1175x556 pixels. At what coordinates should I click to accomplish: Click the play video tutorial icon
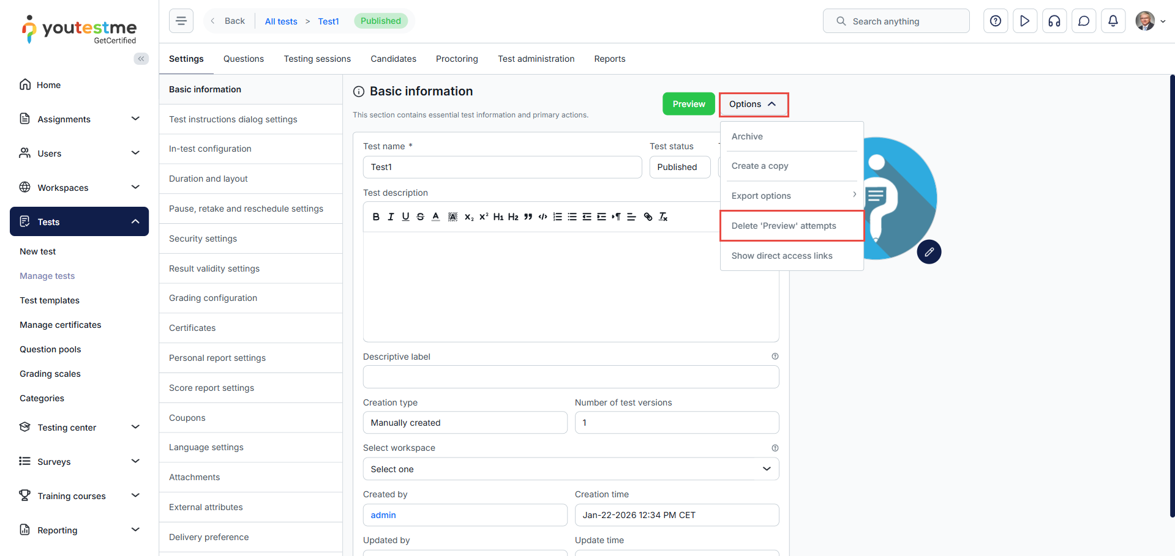pos(1024,21)
